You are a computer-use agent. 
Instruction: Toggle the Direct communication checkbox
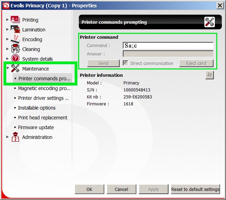click(x=126, y=63)
